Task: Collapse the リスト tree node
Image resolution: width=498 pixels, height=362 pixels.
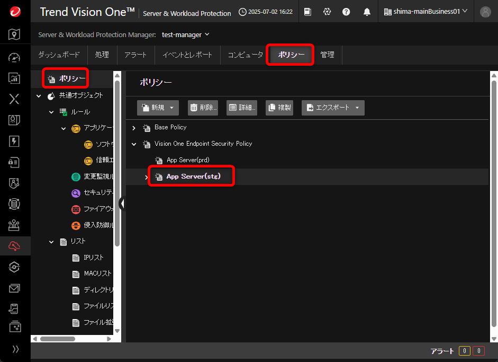Action: (x=51, y=242)
